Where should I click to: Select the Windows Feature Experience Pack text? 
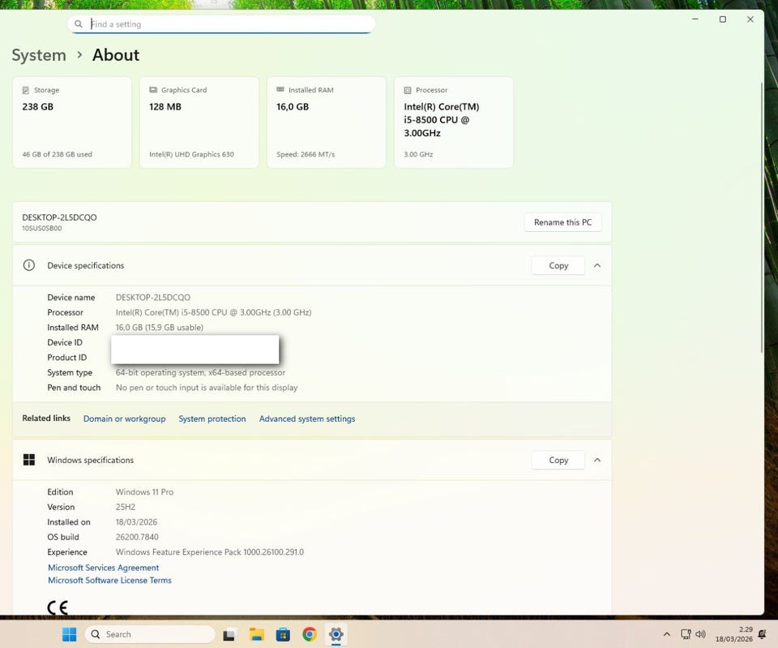click(x=209, y=552)
